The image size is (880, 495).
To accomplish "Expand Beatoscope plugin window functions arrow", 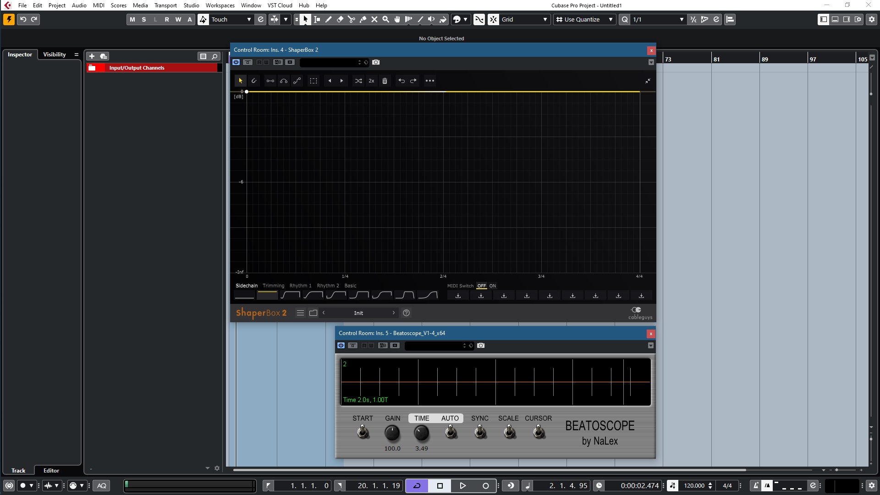I will (x=650, y=346).
